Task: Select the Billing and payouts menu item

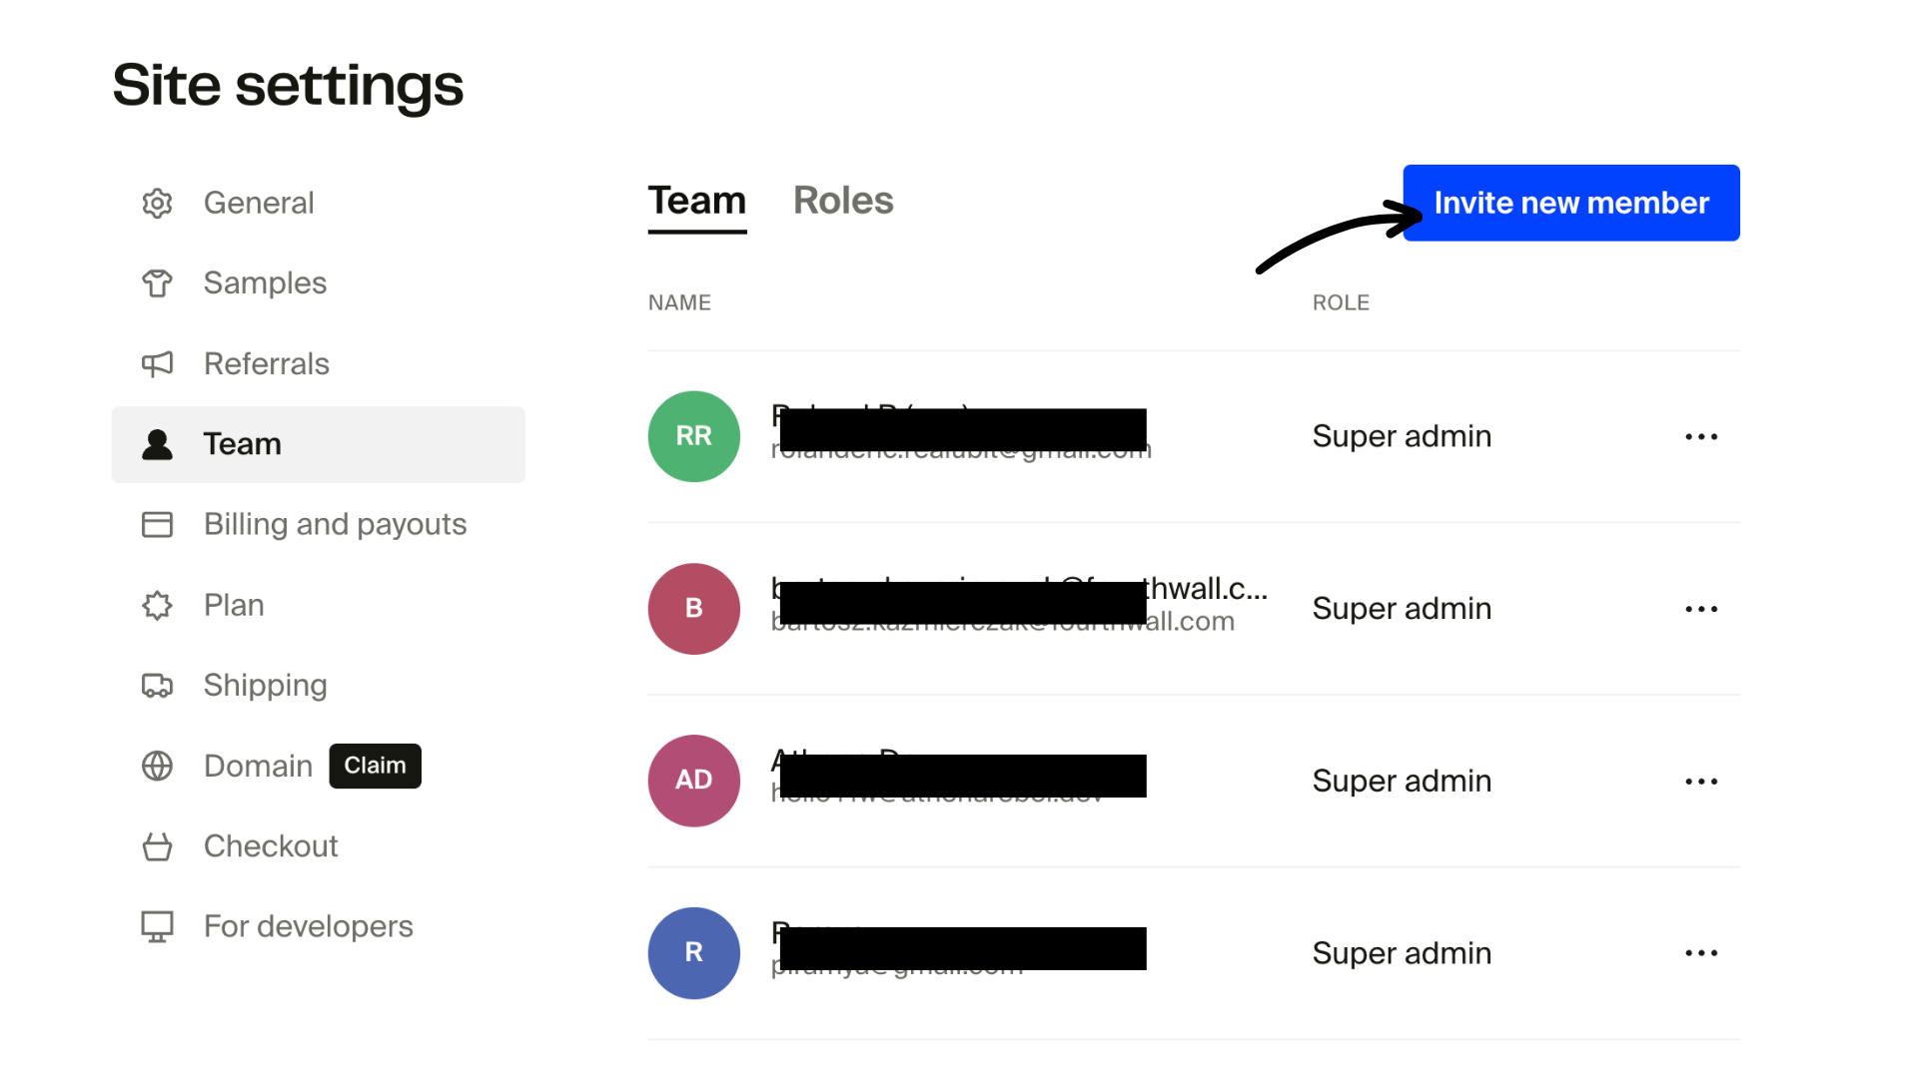Action: (335, 524)
